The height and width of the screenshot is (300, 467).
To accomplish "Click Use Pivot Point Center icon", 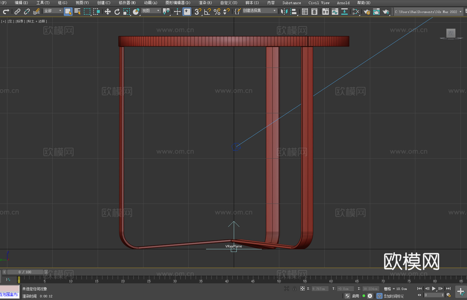I will [x=166, y=12].
